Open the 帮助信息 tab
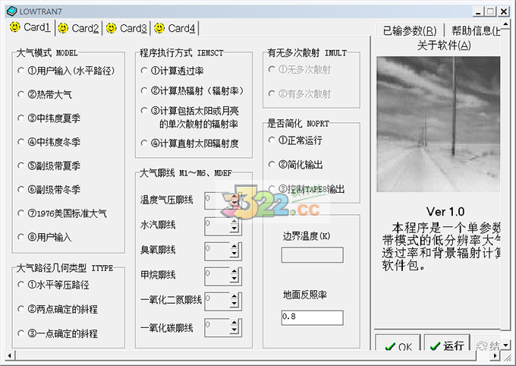The image size is (516, 366). coord(474,30)
